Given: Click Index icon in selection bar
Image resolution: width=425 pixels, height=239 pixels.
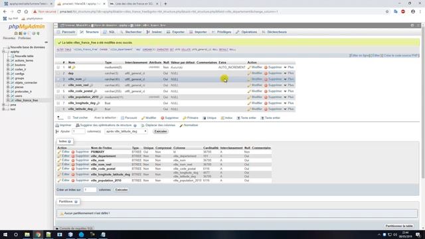Looking at the screenshot, I should click(222, 118).
